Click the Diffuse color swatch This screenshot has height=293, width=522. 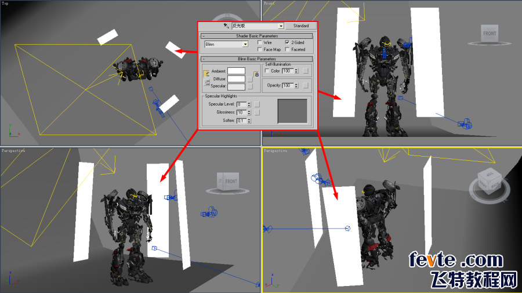pos(237,79)
